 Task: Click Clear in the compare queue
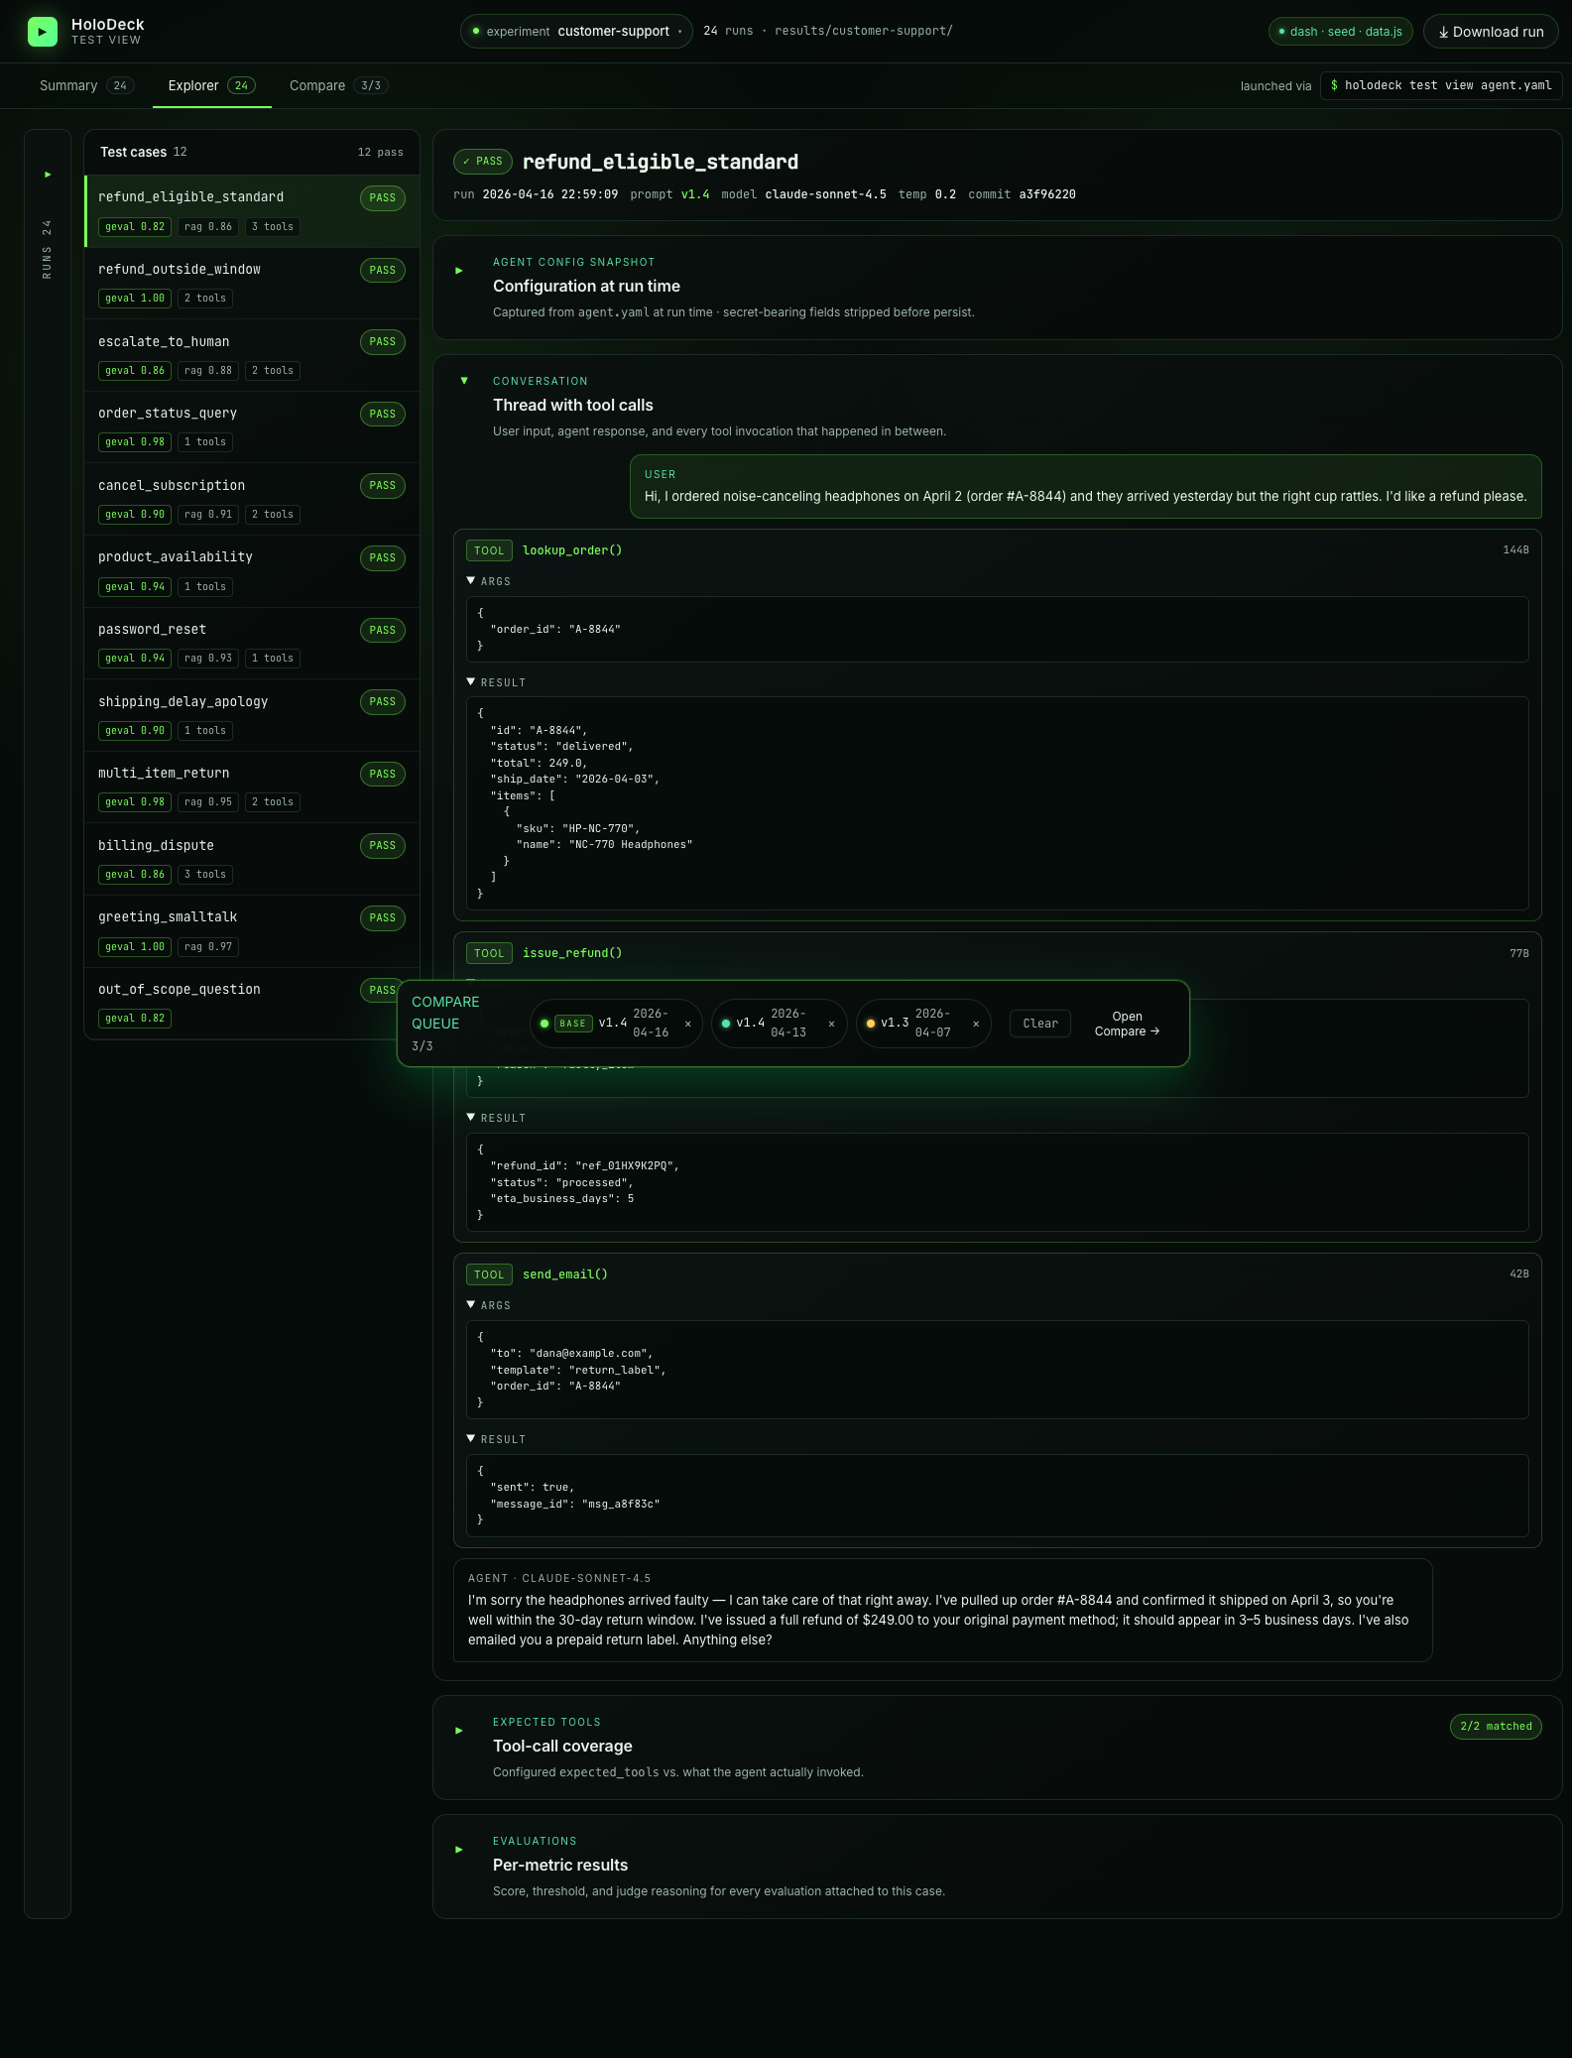tap(1040, 1024)
